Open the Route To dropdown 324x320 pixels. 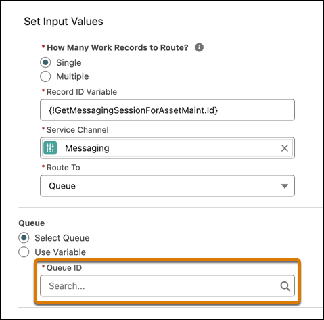[x=167, y=186]
